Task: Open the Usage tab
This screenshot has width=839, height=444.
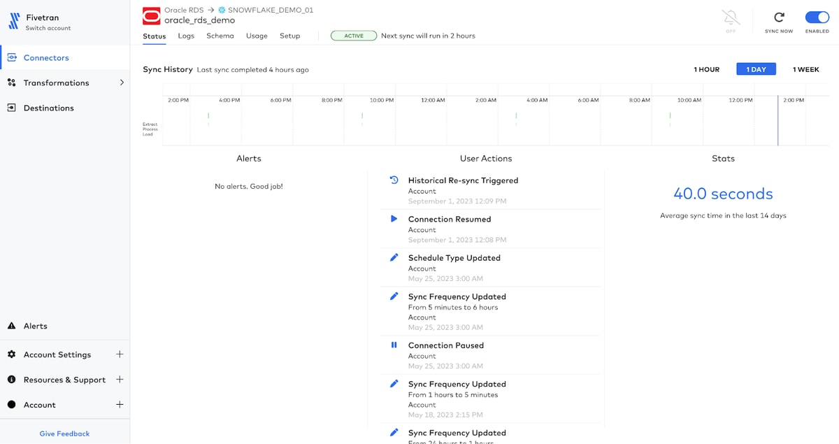Action: 257,36
